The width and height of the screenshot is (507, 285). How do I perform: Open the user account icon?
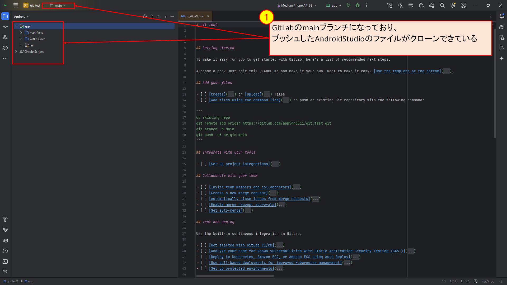pyautogui.click(x=463, y=5)
